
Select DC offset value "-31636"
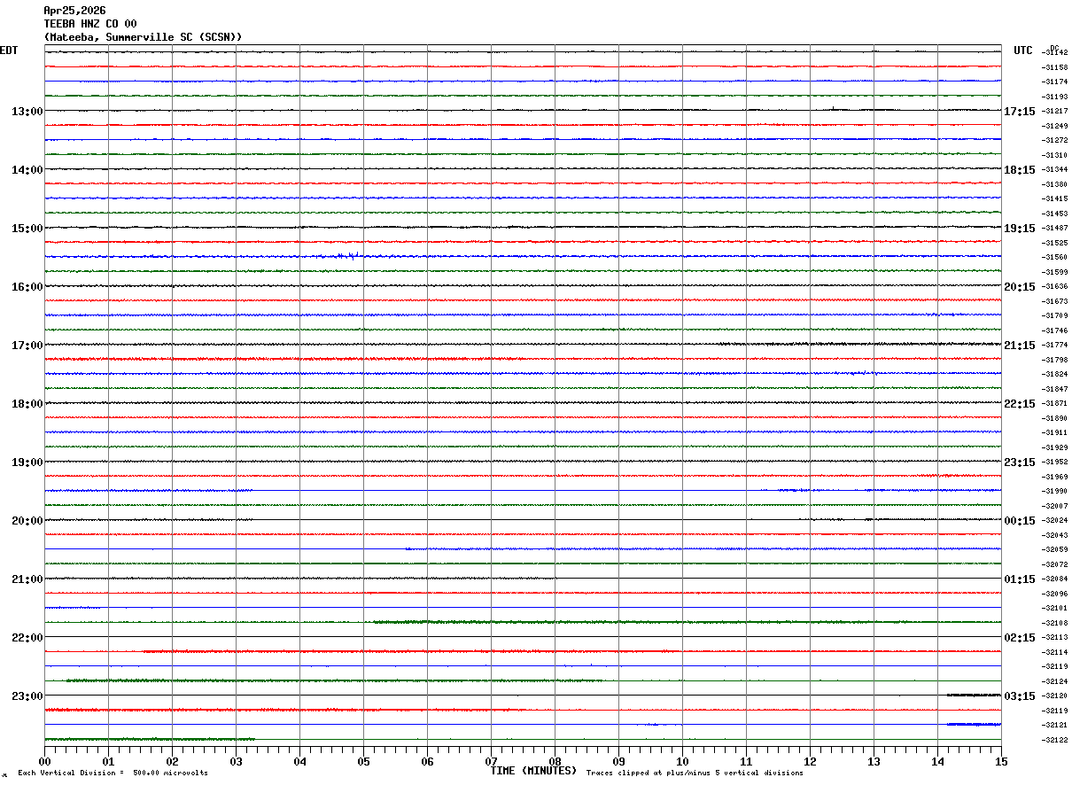pyautogui.click(x=1055, y=287)
